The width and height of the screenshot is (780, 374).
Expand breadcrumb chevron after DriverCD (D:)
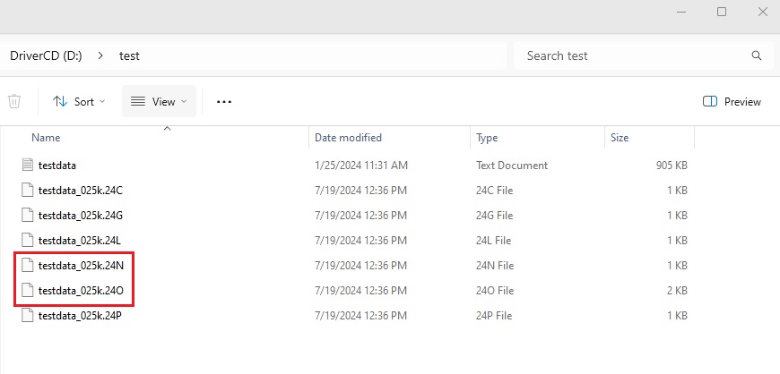(x=100, y=55)
